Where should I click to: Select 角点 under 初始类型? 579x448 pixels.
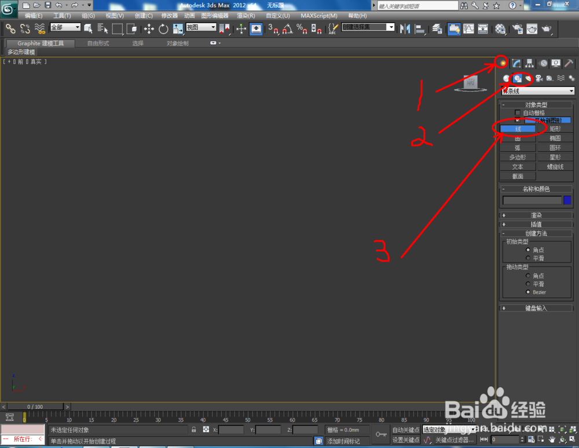click(x=527, y=250)
